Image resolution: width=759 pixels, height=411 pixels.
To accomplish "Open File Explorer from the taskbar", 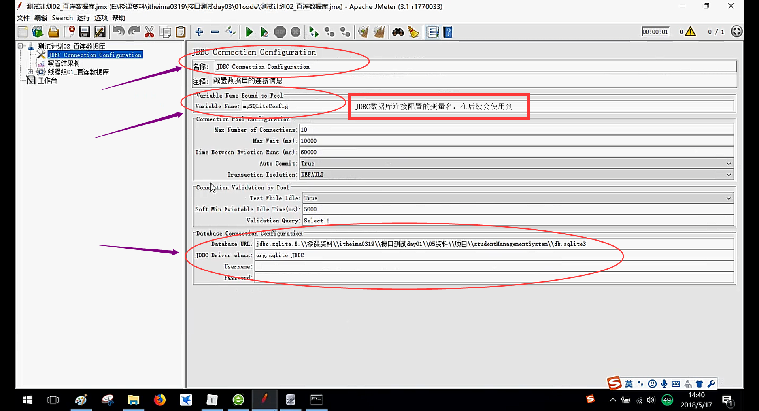I will pos(133,400).
